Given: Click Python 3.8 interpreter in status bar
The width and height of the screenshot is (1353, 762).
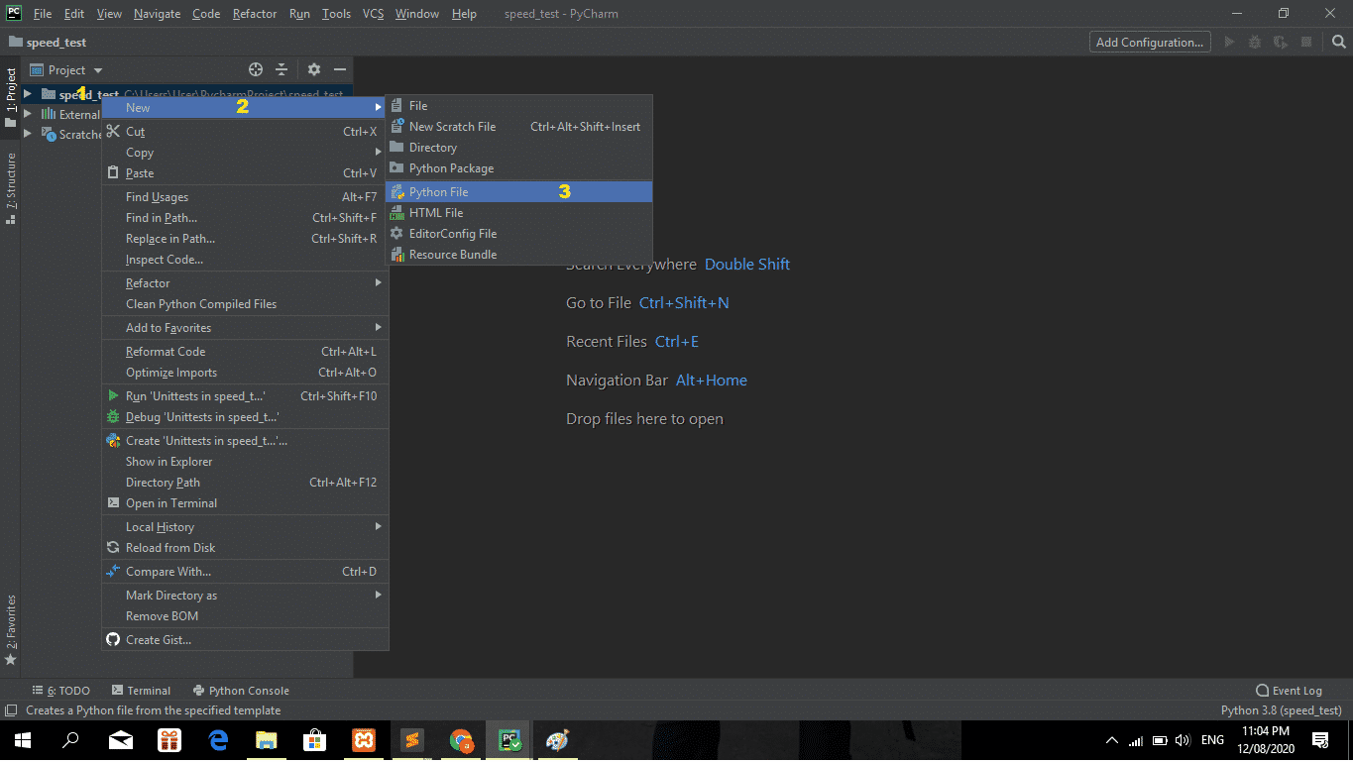Looking at the screenshot, I should point(1281,710).
